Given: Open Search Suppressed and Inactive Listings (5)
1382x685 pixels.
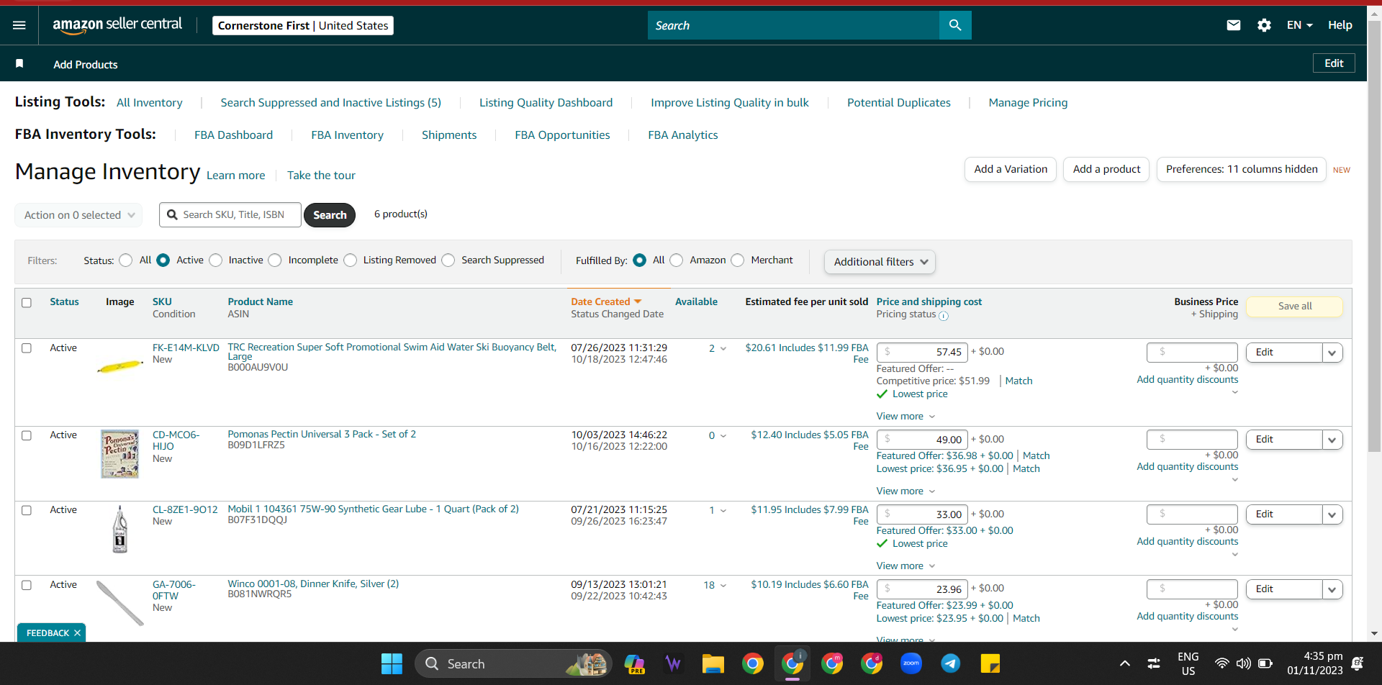Looking at the screenshot, I should point(331,103).
